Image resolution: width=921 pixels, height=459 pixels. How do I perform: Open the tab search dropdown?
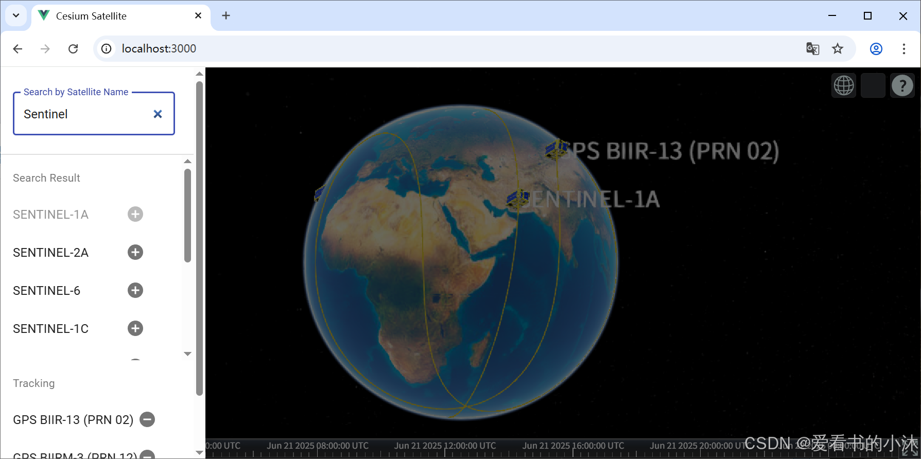(x=16, y=15)
